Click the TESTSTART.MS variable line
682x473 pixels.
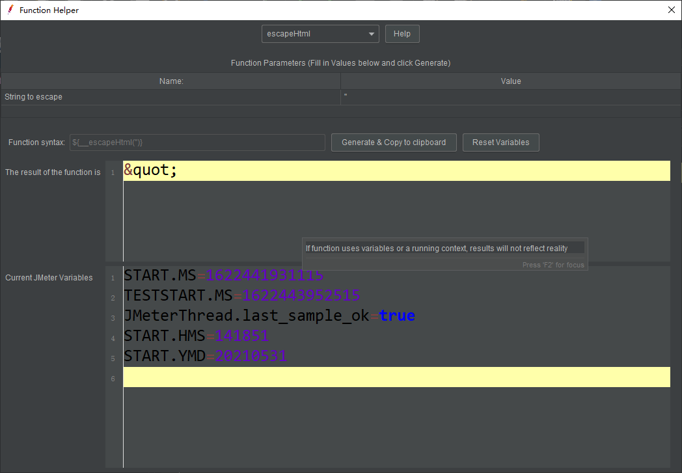click(x=242, y=295)
